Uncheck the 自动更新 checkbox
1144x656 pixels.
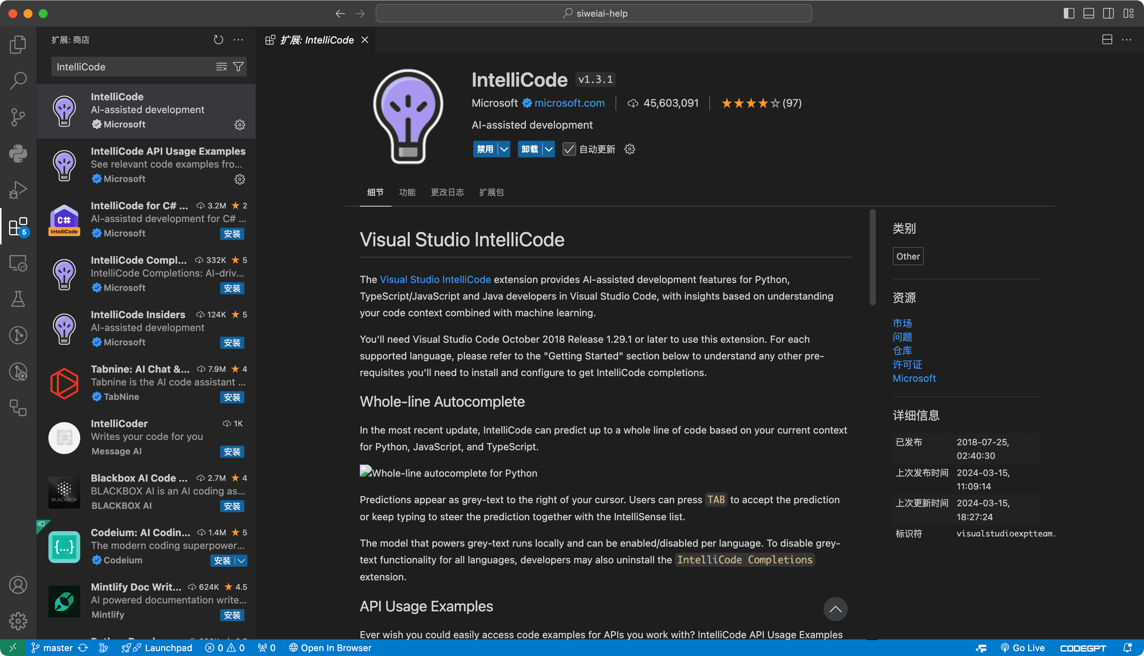click(x=569, y=149)
